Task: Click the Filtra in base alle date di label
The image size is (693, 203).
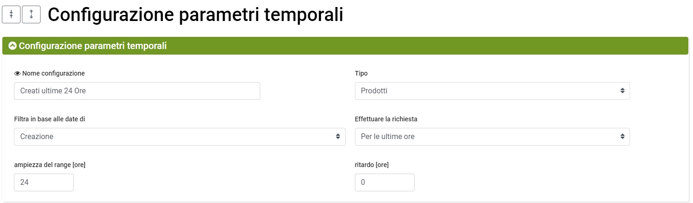Action: click(50, 119)
